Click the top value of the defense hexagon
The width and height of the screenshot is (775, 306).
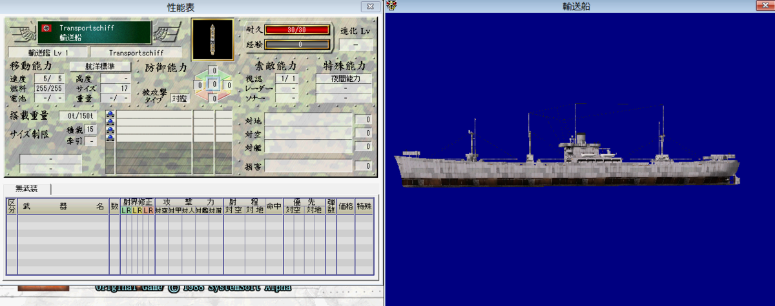coord(214,71)
